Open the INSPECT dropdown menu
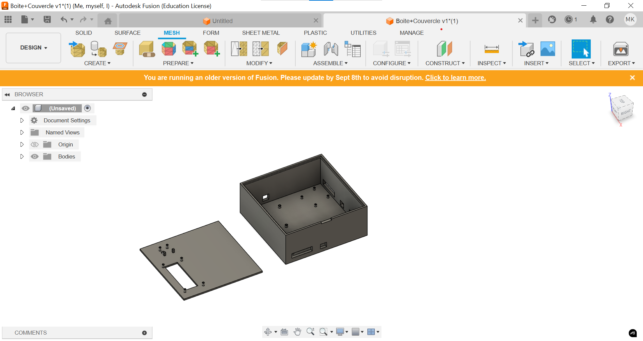 pyautogui.click(x=492, y=63)
